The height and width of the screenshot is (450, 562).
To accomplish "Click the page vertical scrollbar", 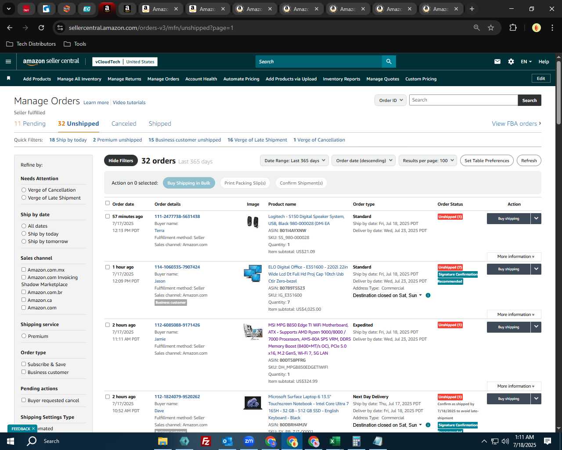I will [558, 92].
